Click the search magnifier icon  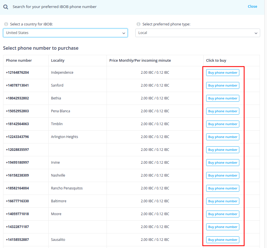[6, 7]
